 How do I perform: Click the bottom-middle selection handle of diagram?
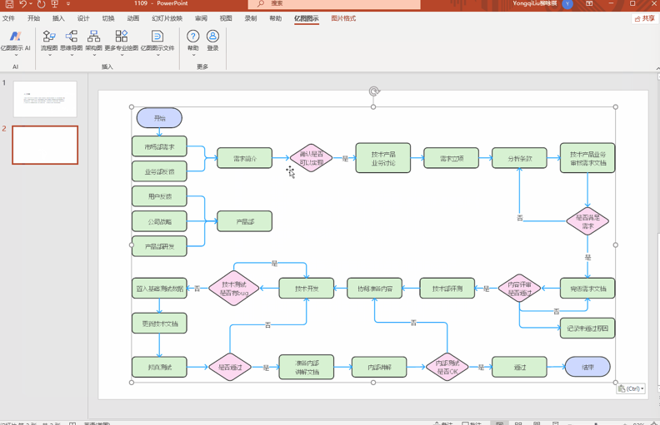coord(373,383)
